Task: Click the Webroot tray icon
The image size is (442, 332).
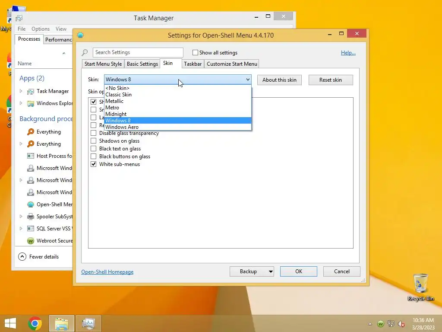Action: point(381,324)
